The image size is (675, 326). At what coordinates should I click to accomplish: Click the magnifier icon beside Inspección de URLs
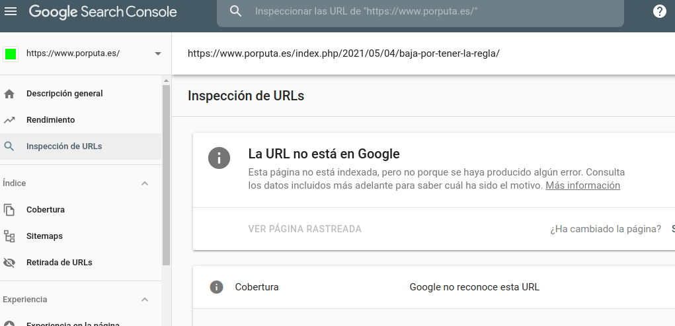pyautogui.click(x=9, y=147)
